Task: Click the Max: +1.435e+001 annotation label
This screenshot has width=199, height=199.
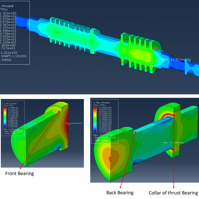Action: click(74, 123)
